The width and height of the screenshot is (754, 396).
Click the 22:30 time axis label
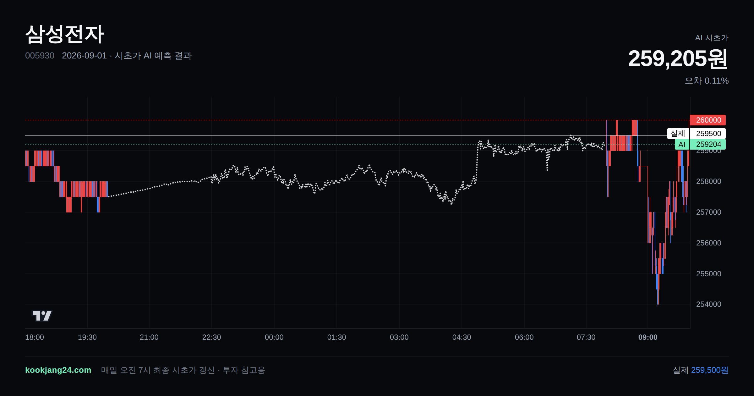(211, 337)
